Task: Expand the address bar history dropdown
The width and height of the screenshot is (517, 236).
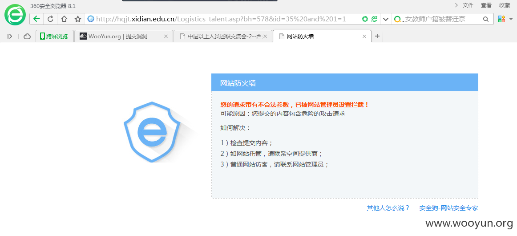Action: click(x=385, y=19)
